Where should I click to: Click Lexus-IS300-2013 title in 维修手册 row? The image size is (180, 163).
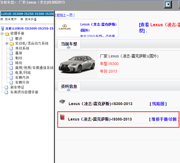(x=100, y=119)
